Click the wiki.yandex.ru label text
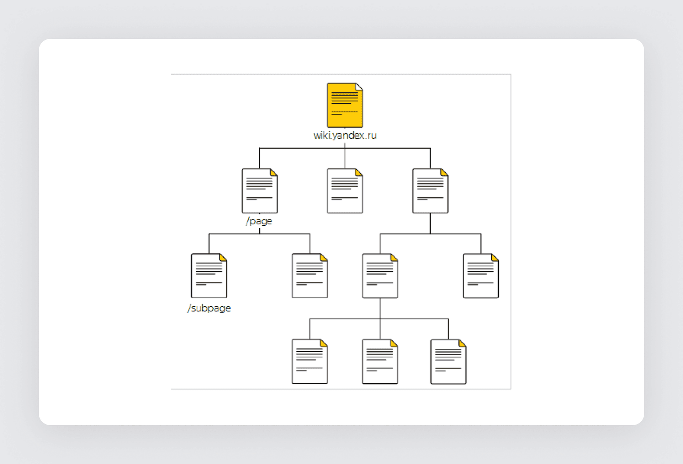Screen dimensions: 683x464 tap(345, 135)
